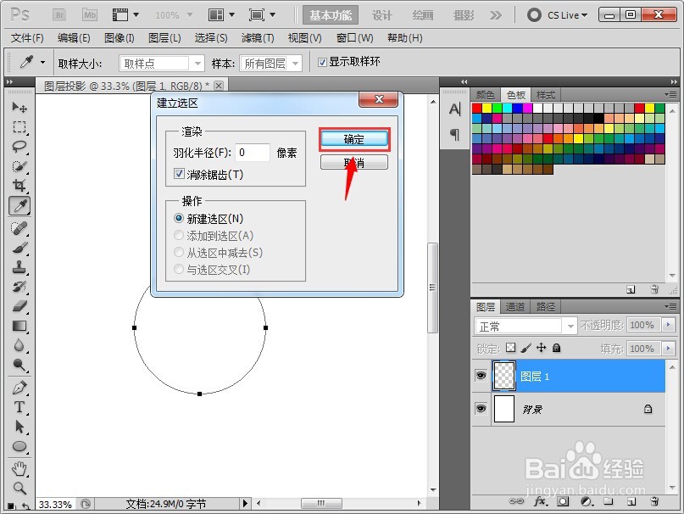The width and height of the screenshot is (684, 514).
Task: Switch to the Painting workspace
Action: coord(423,15)
